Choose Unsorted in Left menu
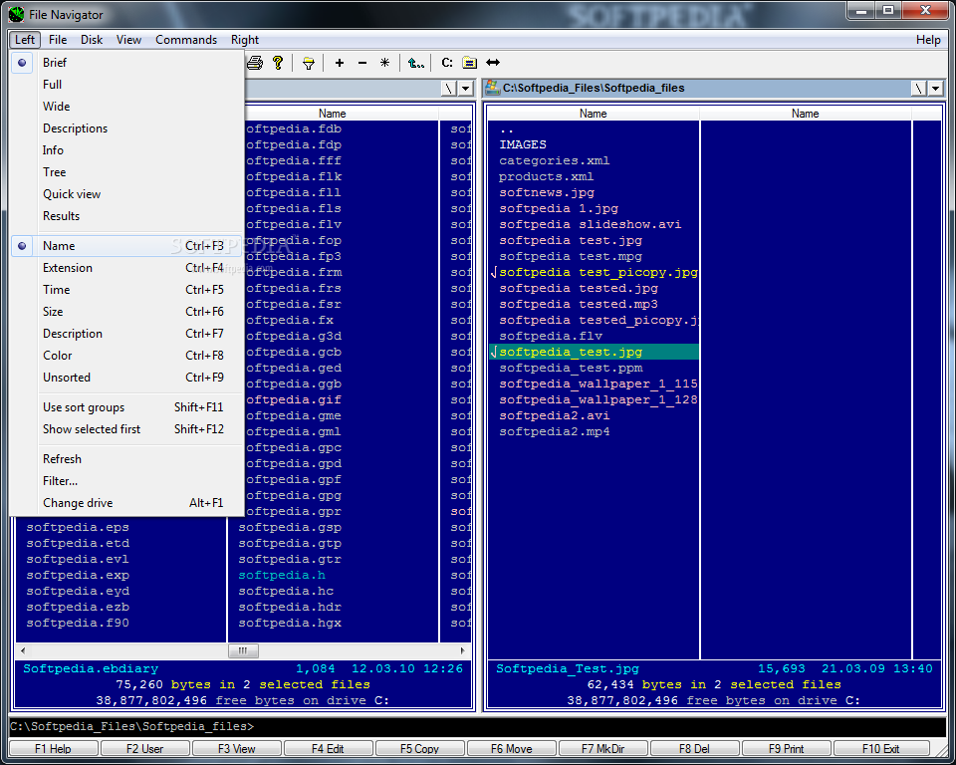This screenshot has width=956, height=765. 127,378
